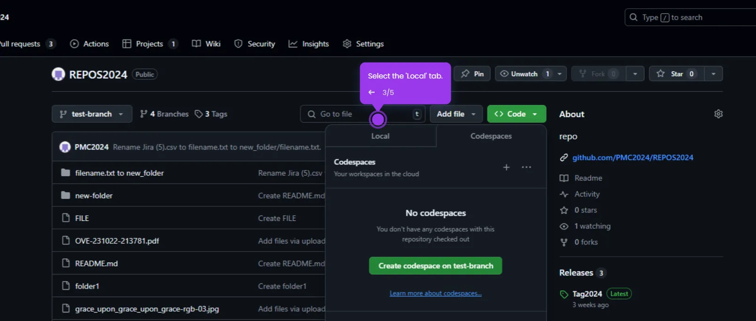Expand the Fork options dropdown arrow
This screenshot has height=321, width=756.
[635, 74]
